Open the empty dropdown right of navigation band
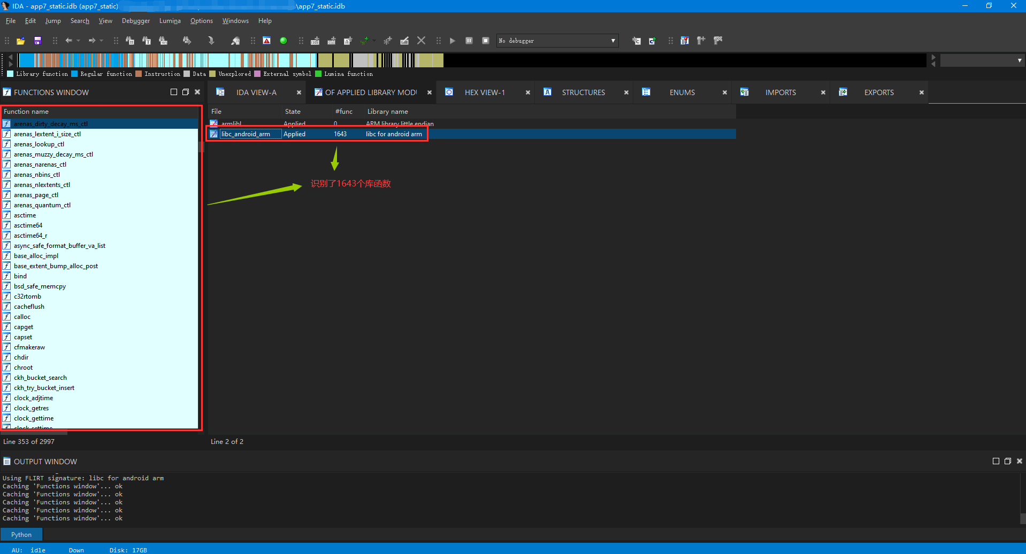This screenshot has width=1026, height=554. 982,60
